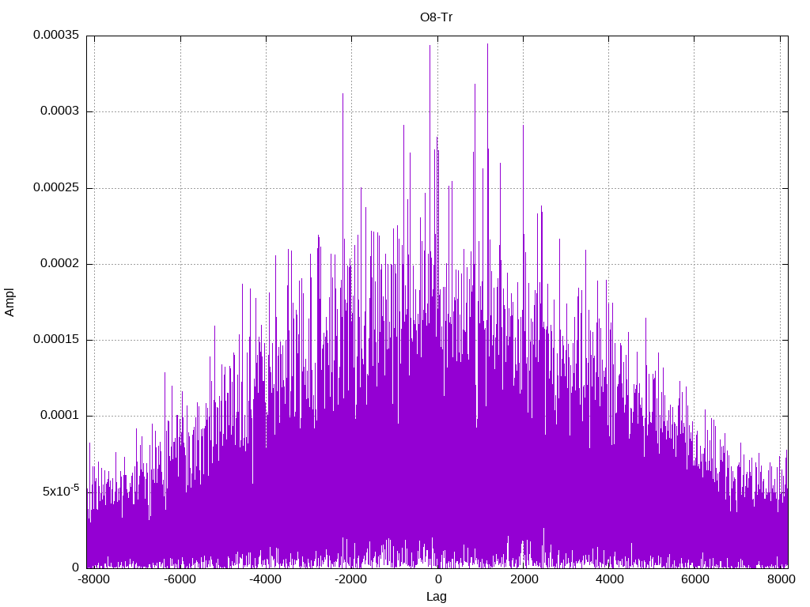Click the y-axis value 5x10-5

pyautogui.click(x=61, y=490)
